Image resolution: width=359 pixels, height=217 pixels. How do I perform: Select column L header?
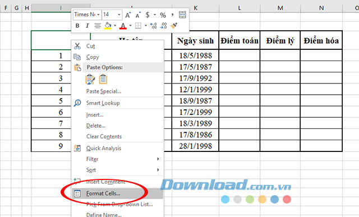(x=240, y=8)
